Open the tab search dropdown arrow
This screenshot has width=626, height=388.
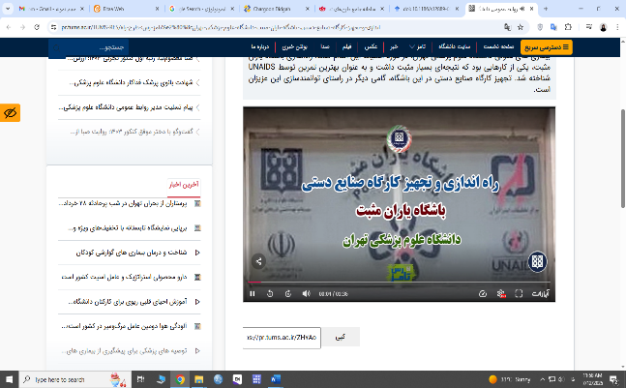7,9
